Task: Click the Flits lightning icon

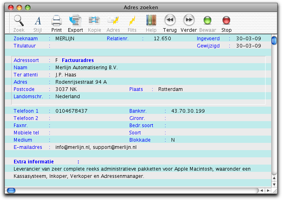Action: (x=132, y=21)
